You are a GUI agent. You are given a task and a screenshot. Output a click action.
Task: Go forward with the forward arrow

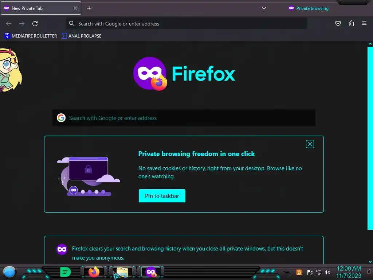pyautogui.click(x=22, y=24)
